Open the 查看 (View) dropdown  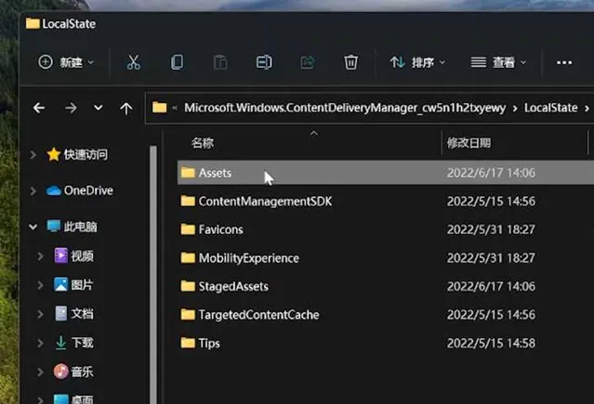coord(498,62)
